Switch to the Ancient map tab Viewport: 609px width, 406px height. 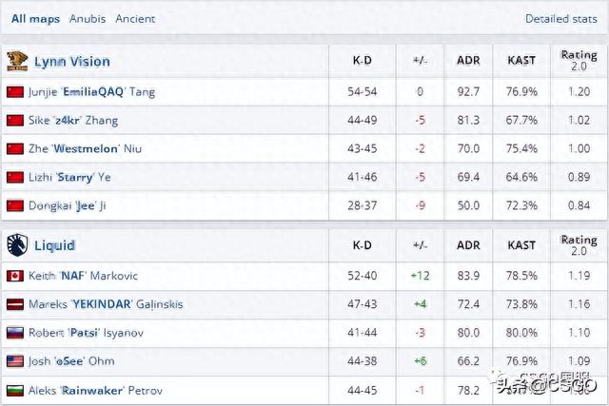pyautogui.click(x=135, y=19)
